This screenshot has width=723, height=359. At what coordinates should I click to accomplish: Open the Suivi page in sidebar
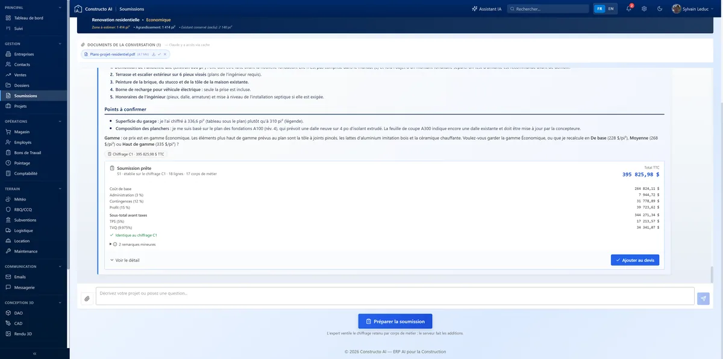tap(34, 28)
